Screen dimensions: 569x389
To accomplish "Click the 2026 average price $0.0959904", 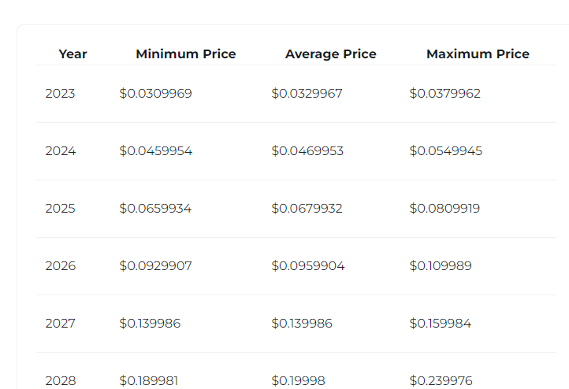I will [308, 265].
